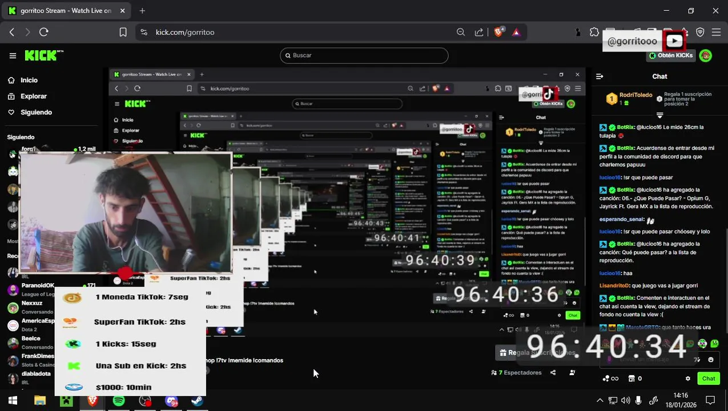Bookmark this page
This screenshot has width=728, height=411.
[123, 33]
